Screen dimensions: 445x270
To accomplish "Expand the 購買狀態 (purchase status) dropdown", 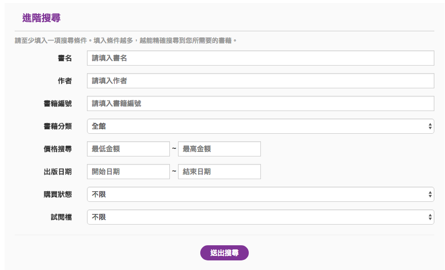I will [260, 194].
